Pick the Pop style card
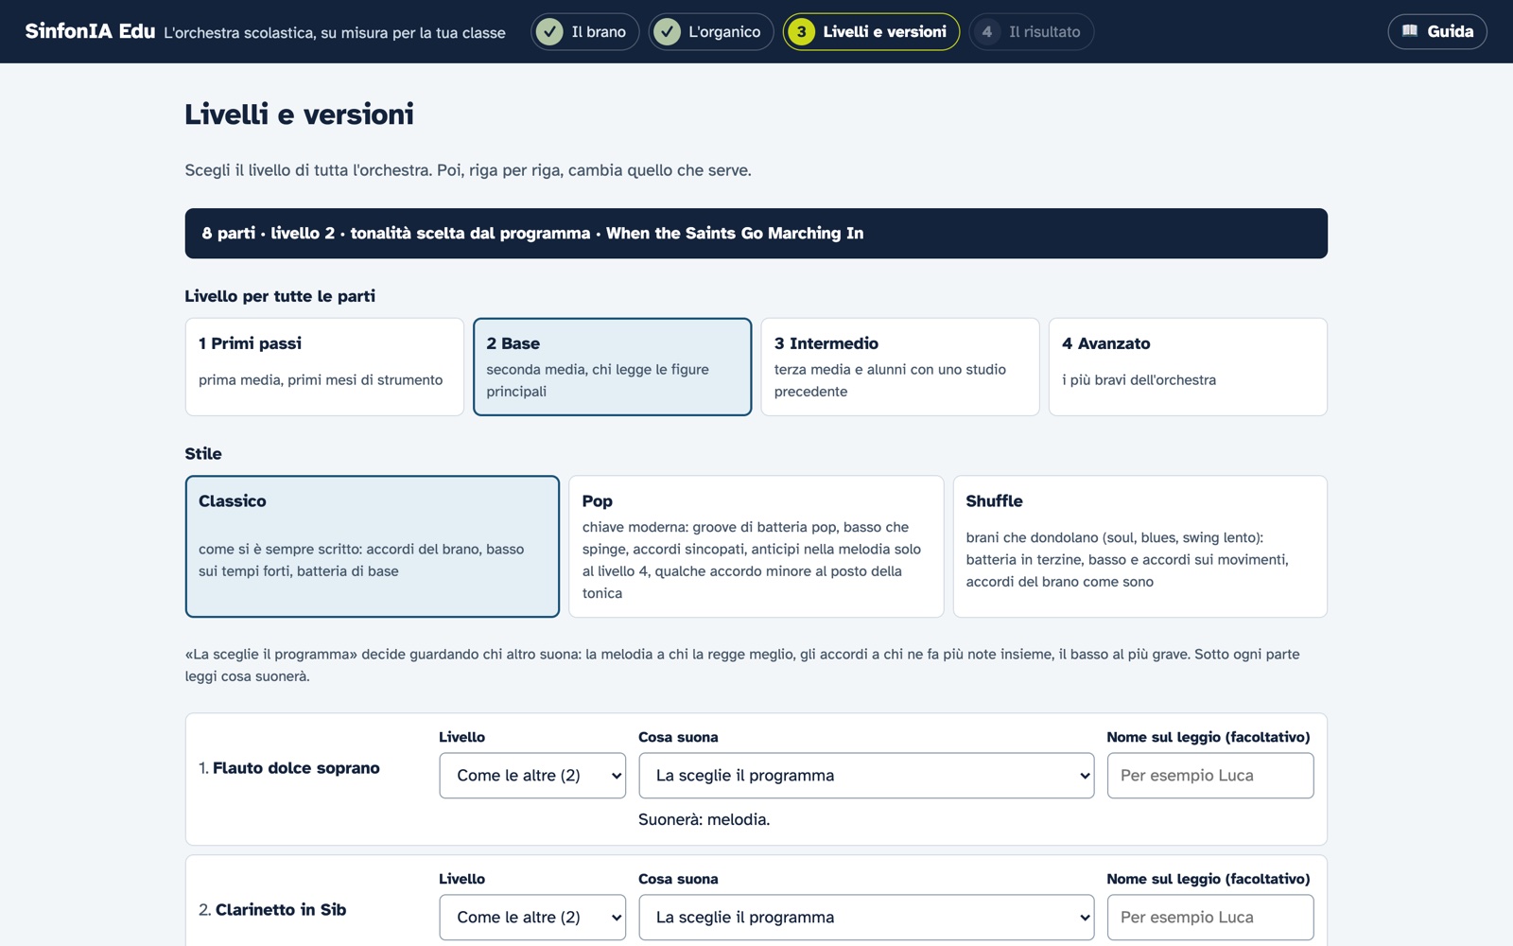Image resolution: width=1513 pixels, height=946 pixels. point(756,546)
